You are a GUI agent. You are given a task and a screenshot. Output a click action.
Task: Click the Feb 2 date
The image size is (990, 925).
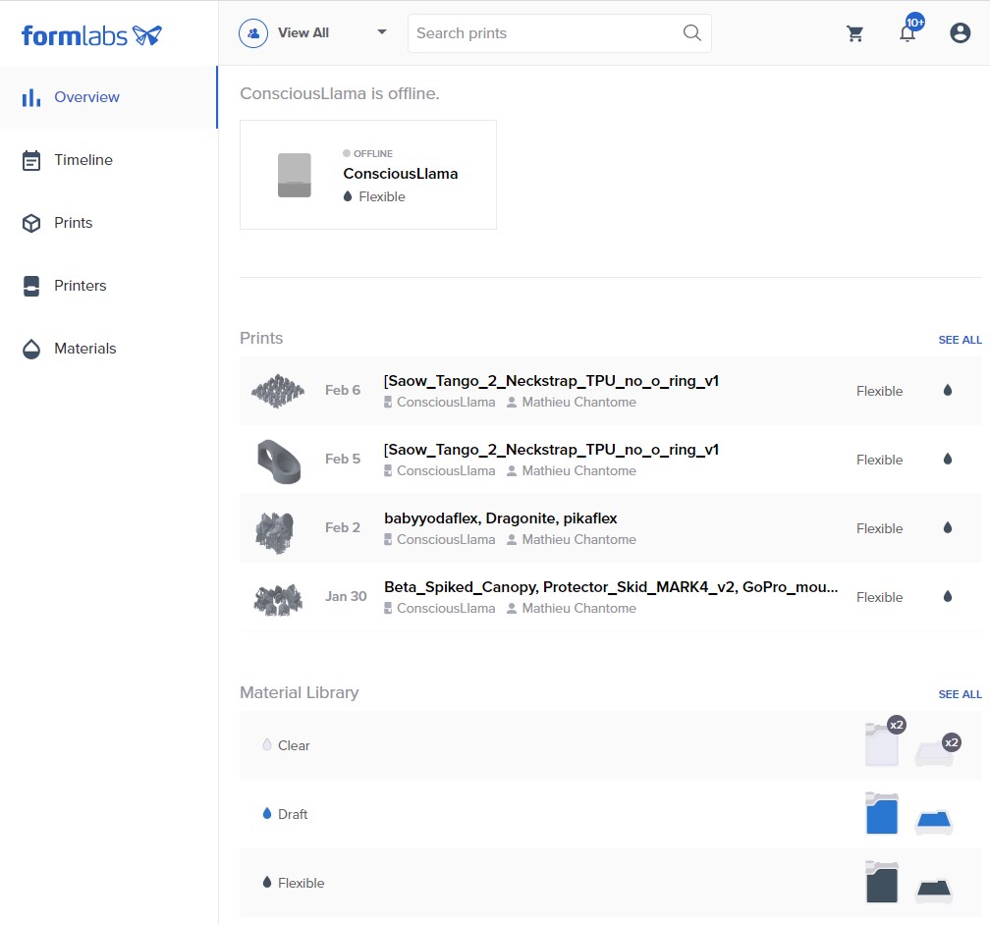tap(342, 528)
